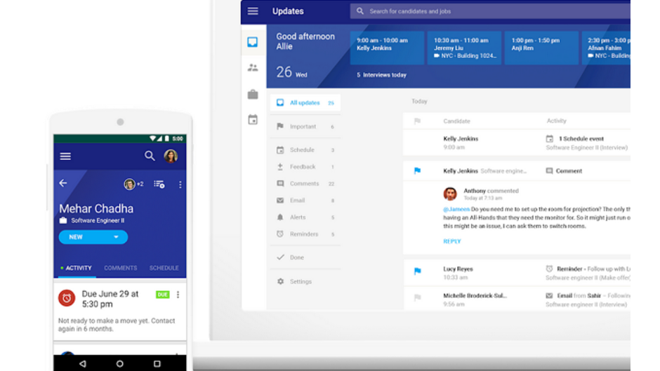Click the Alerts bell icon in sidebar
The height and width of the screenshot is (371, 660).
[x=280, y=217]
